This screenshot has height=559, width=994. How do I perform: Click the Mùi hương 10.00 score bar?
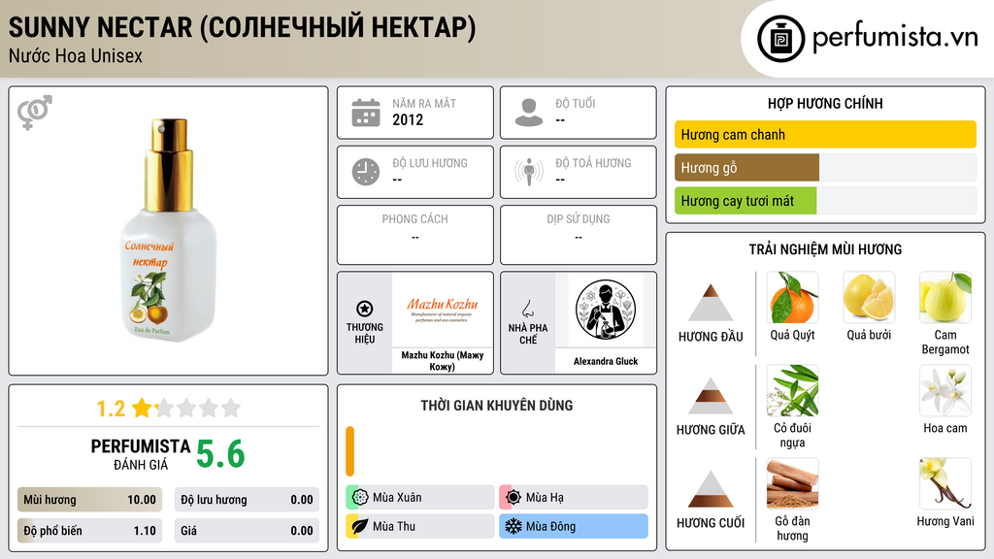pos(89,500)
